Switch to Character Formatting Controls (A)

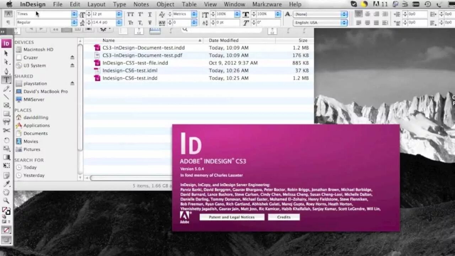9,14
